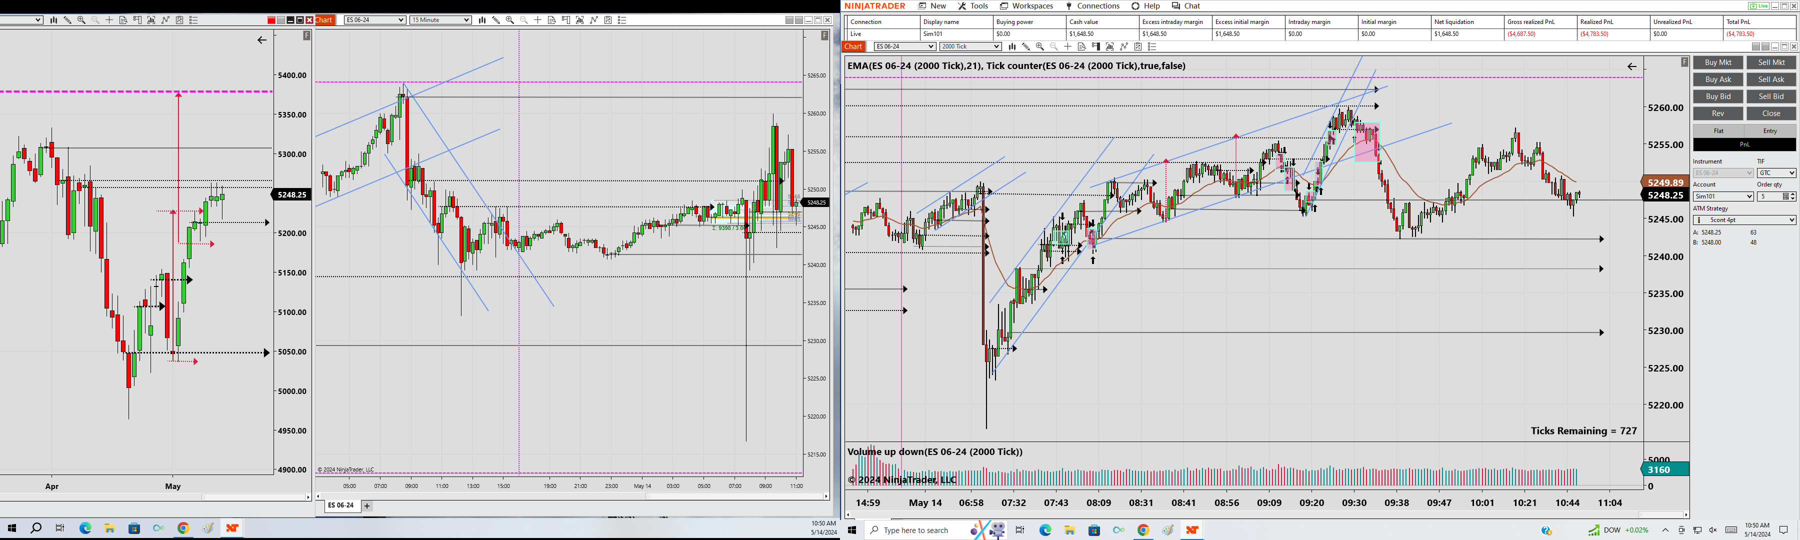Open Data Series icon in 15 Minute chart
The width and height of the screenshot is (1800, 540).
(580, 20)
